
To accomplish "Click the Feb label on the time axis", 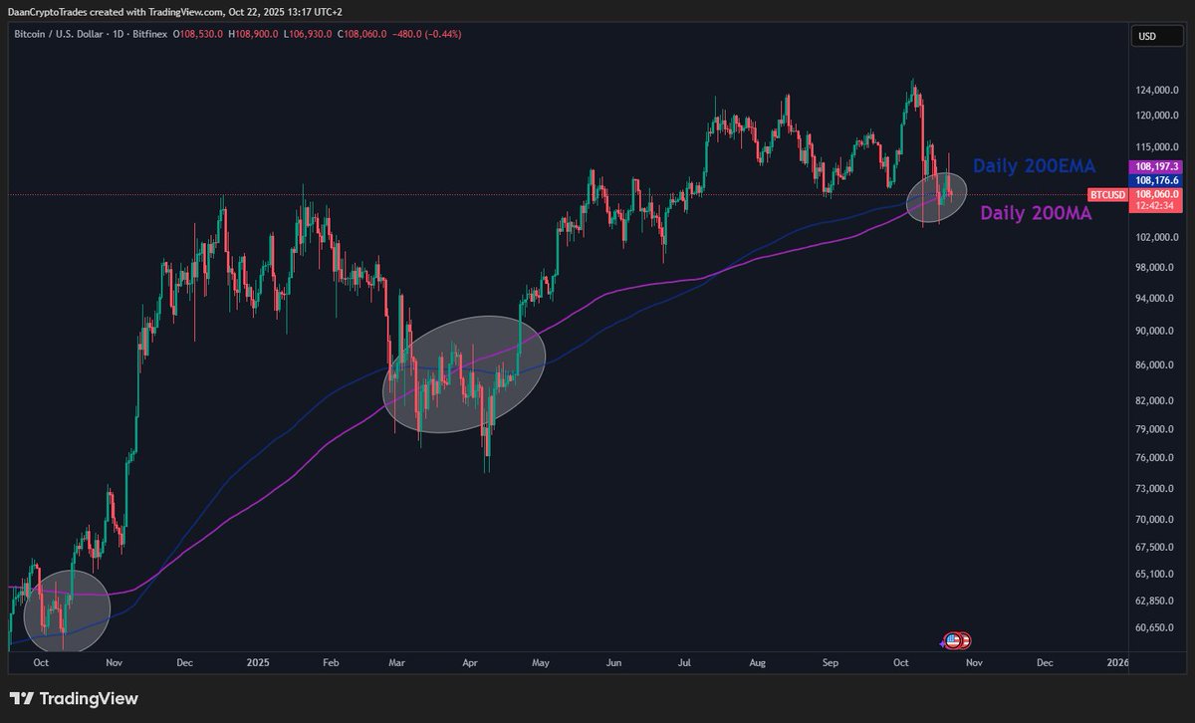I will pos(331,661).
